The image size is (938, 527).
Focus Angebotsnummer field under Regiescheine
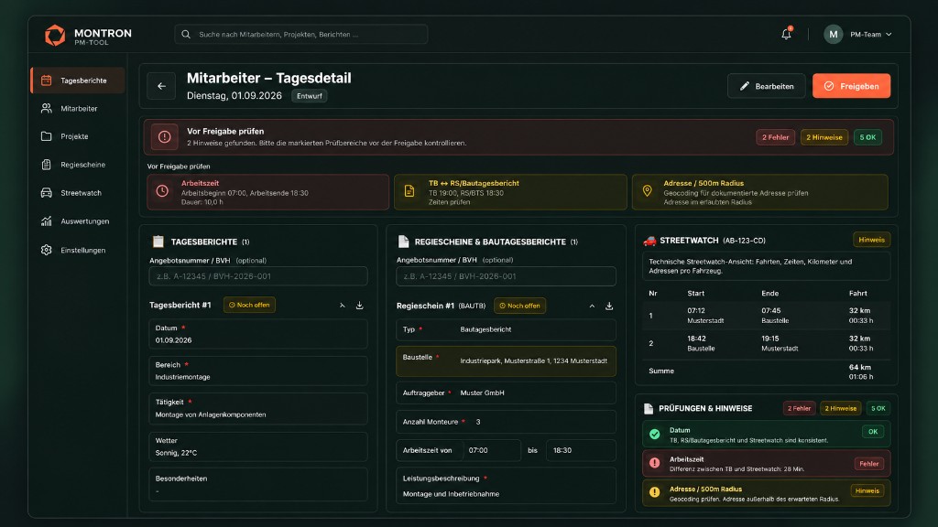click(x=506, y=276)
